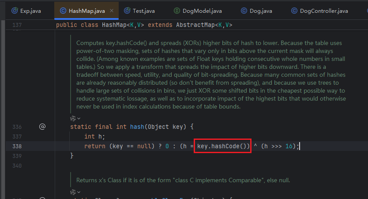Click AbstractMap in the sticky class header
Screen dimensions: 368x199
click(196, 25)
